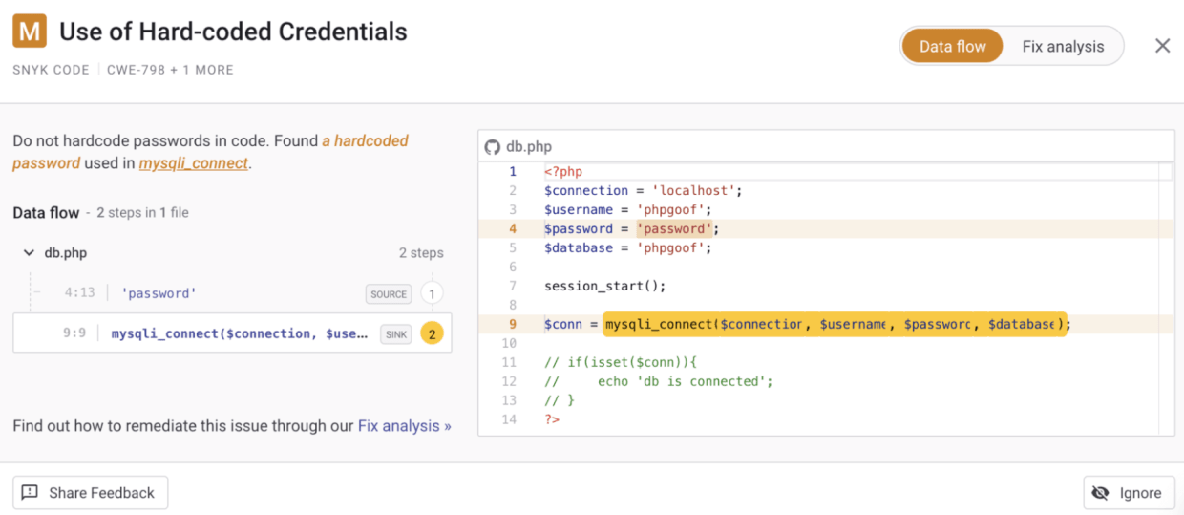The height and width of the screenshot is (515, 1184).
Task: Click the '2 steps' count beside db.php
Action: click(x=421, y=253)
